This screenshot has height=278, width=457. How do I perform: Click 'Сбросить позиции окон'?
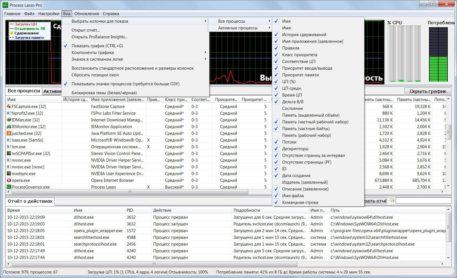click(x=135, y=75)
